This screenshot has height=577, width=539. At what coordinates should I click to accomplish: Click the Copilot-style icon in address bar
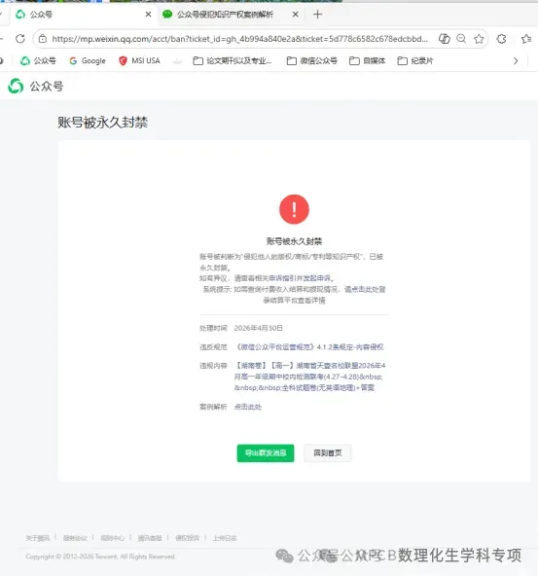pos(444,38)
